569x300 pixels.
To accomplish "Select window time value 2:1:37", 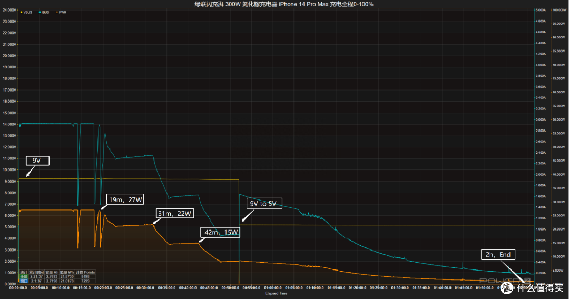I will point(36,281).
